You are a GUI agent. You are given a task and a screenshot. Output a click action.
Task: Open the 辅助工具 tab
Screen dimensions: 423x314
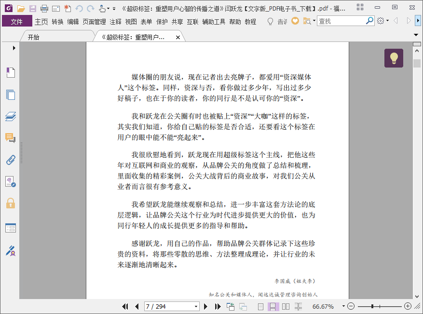coord(214,22)
